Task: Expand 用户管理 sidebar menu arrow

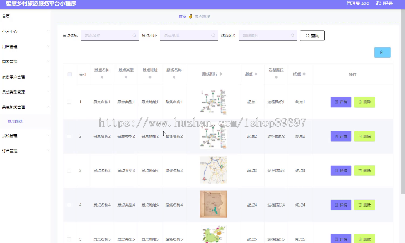Action: 48,46
